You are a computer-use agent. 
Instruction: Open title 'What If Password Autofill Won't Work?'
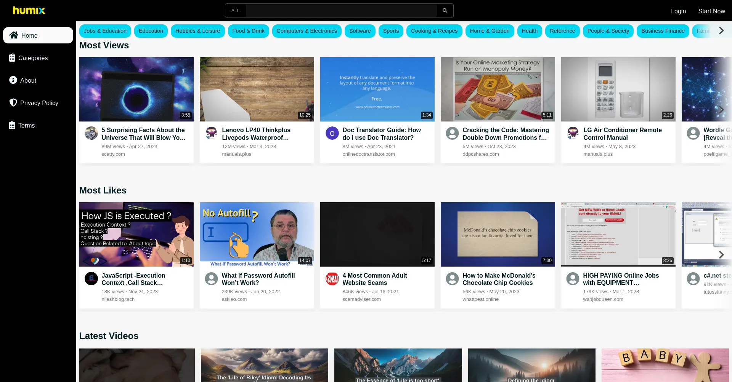coord(258,279)
